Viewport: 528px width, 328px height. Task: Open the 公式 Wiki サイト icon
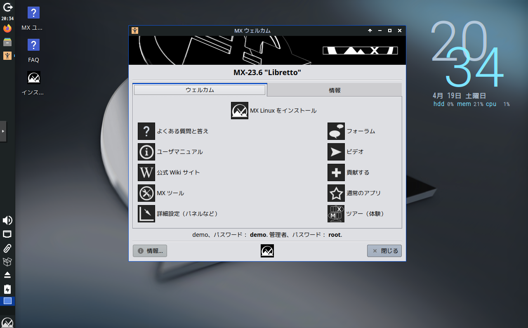pos(146,172)
